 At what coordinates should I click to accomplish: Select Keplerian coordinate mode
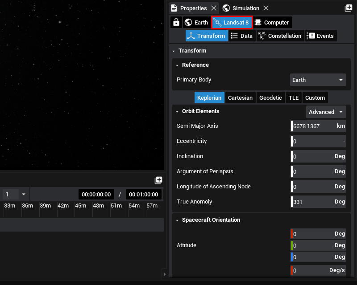tap(209, 98)
